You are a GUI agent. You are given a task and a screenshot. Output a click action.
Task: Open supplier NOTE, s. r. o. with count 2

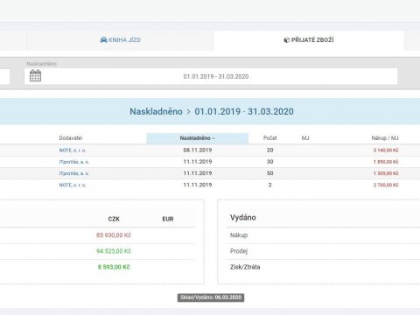pos(73,185)
